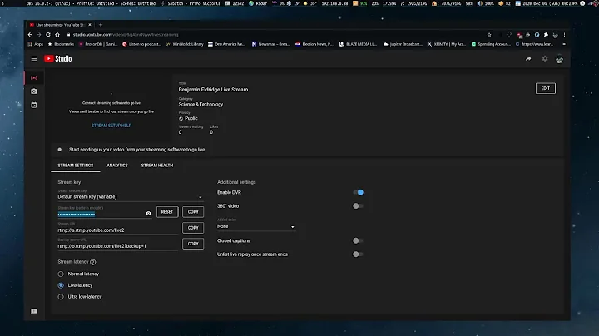
Task: Open the settings gear in the Studio header
Action: [x=545, y=59]
